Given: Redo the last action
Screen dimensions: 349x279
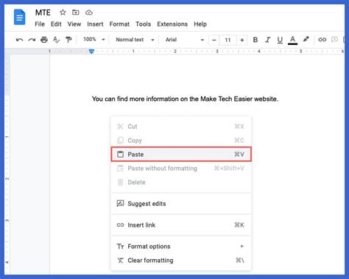Looking at the screenshot, I should tap(32, 40).
